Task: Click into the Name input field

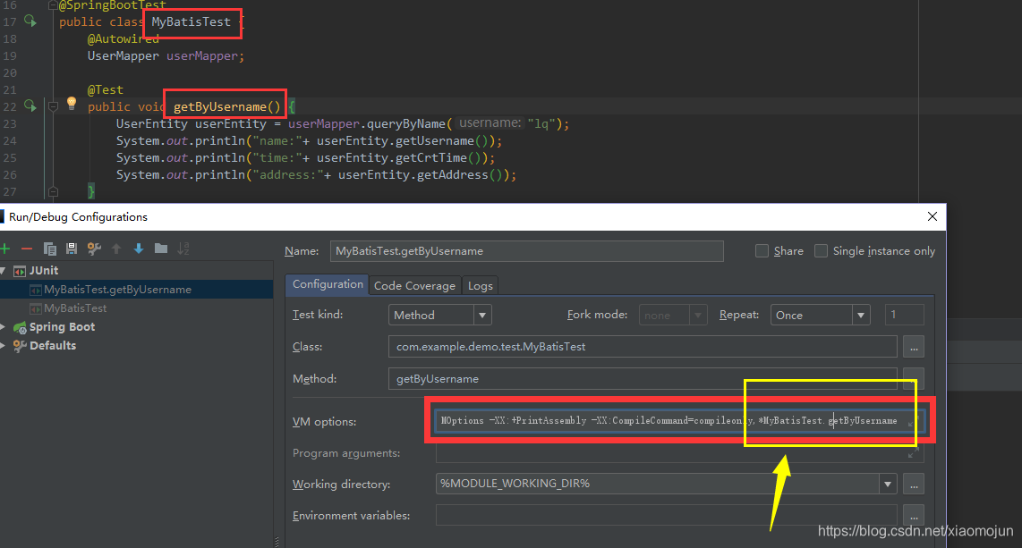Action: click(526, 251)
